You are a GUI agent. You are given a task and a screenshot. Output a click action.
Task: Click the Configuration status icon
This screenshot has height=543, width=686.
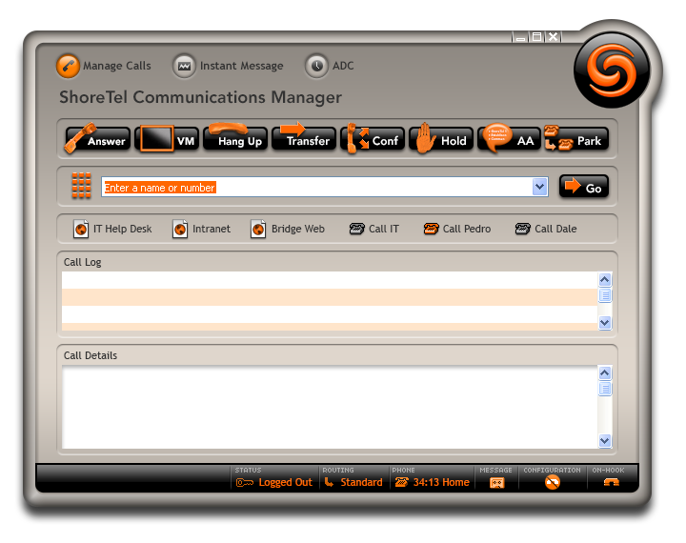click(553, 482)
